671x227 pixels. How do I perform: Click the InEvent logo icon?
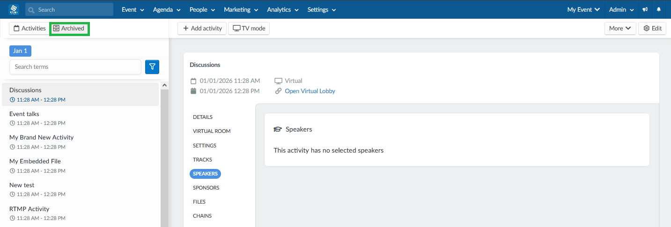click(13, 9)
